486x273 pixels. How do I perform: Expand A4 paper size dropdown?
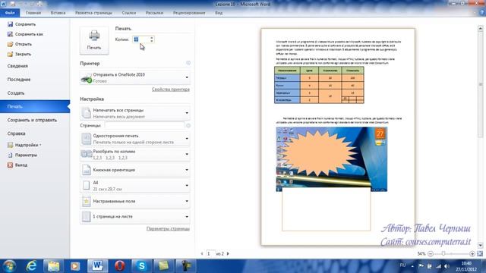135,185
